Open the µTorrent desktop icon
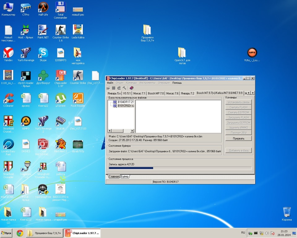The width and height of the screenshot is (297, 238). (61, 100)
